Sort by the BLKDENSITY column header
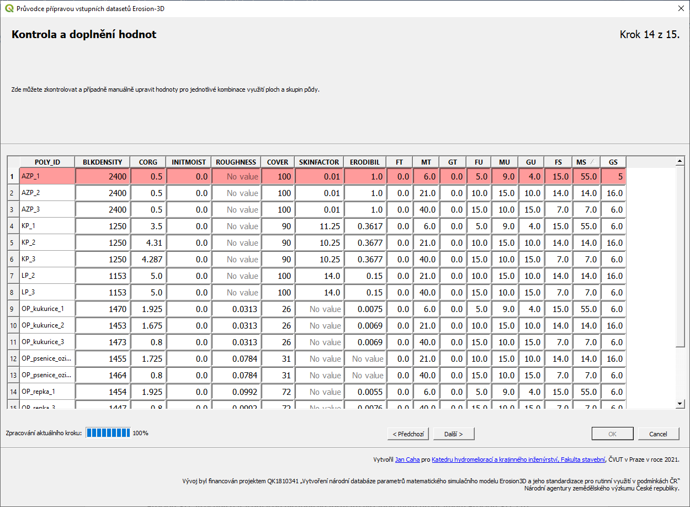This screenshot has width=690, height=507. pyautogui.click(x=103, y=162)
